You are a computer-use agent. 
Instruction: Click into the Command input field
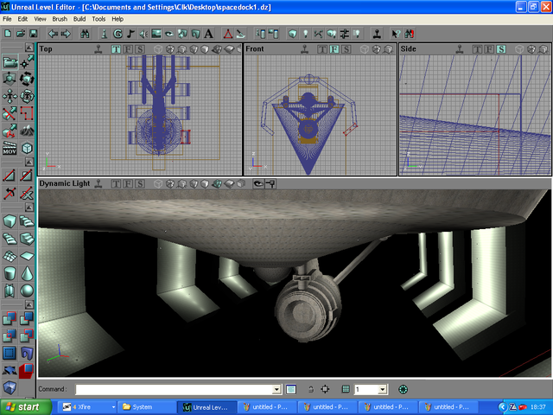click(x=173, y=390)
